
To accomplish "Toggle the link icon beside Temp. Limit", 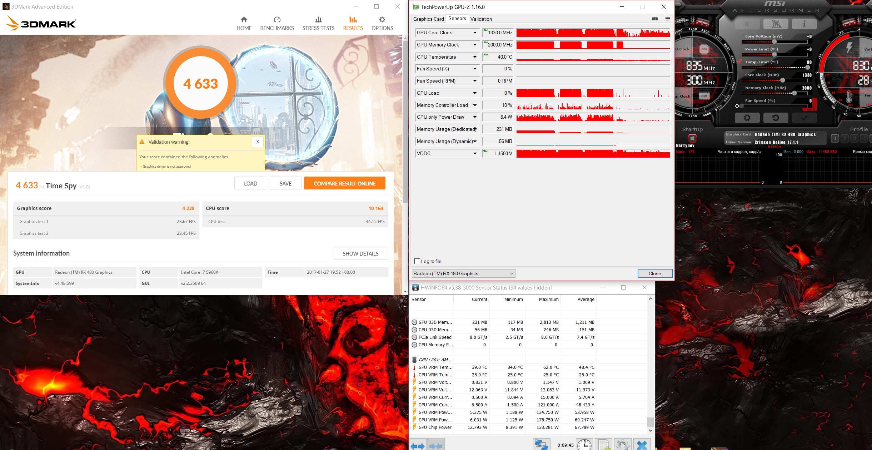I will 739,61.
